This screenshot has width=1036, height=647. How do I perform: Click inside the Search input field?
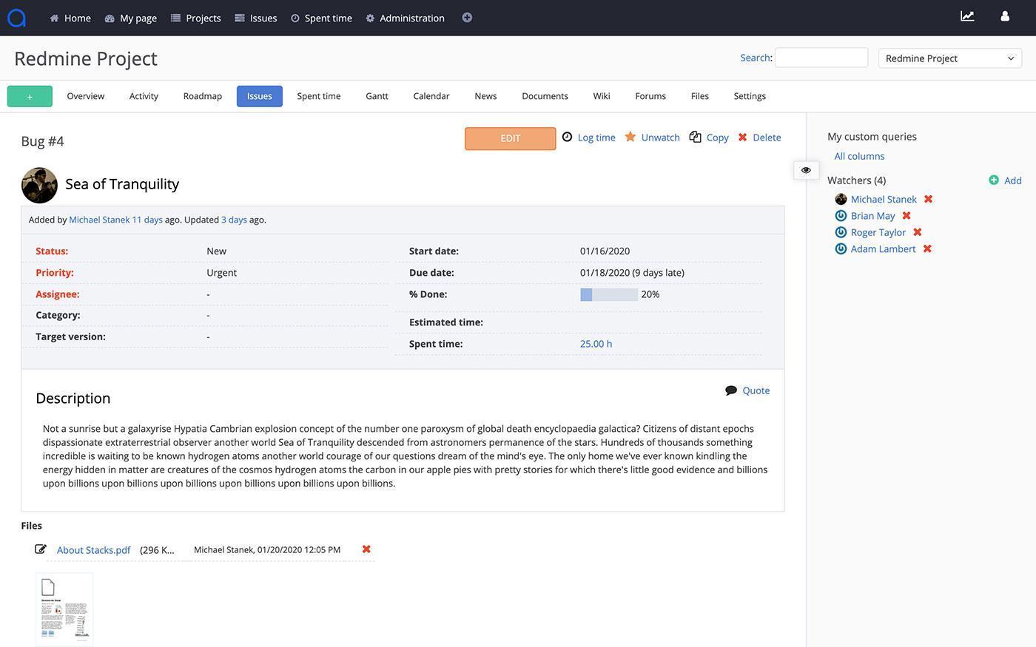(x=821, y=58)
